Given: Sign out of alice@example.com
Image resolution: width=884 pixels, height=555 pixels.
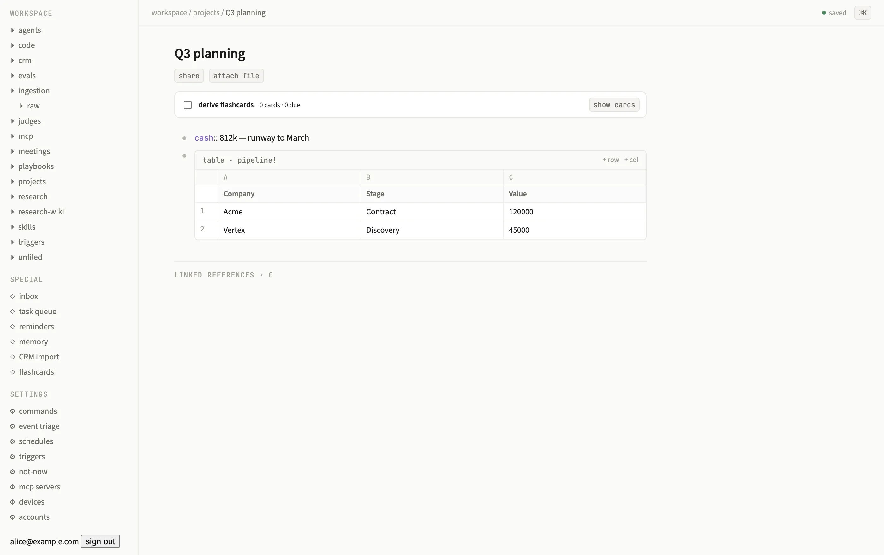Looking at the screenshot, I should 100,541.
